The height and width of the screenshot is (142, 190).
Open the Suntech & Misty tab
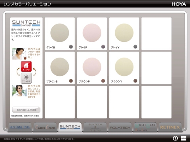coord(95,127)
